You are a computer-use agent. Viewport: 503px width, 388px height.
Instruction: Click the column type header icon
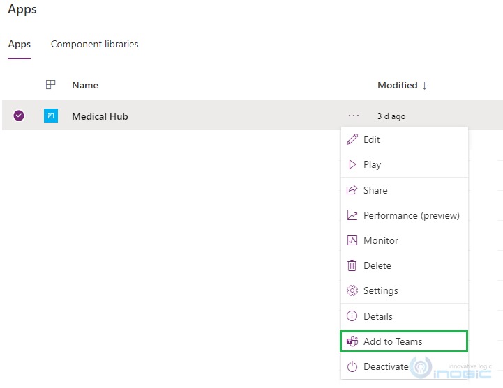(50, 85)
